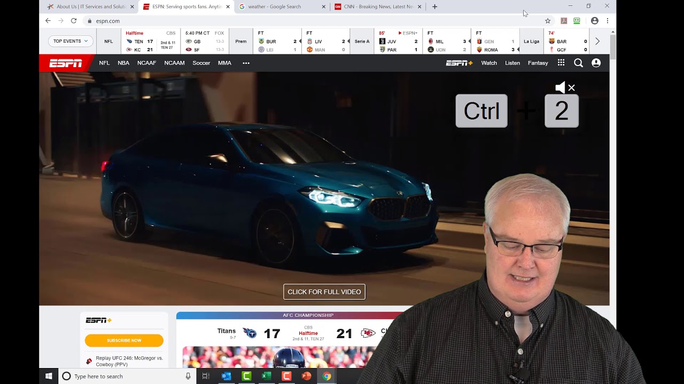
Task: Open a new browser tab
Action: click(x=434, y=6)
